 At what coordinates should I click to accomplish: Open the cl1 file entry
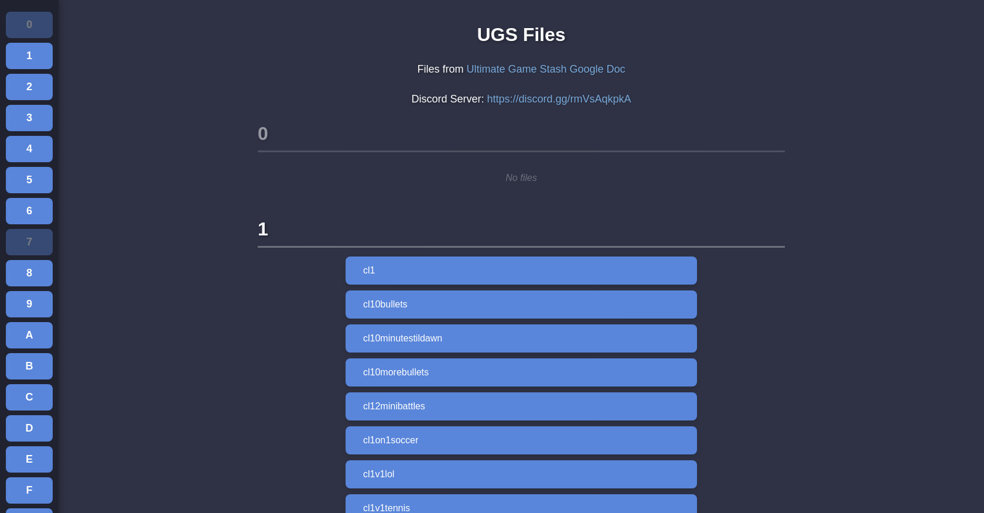coord(521,271)
